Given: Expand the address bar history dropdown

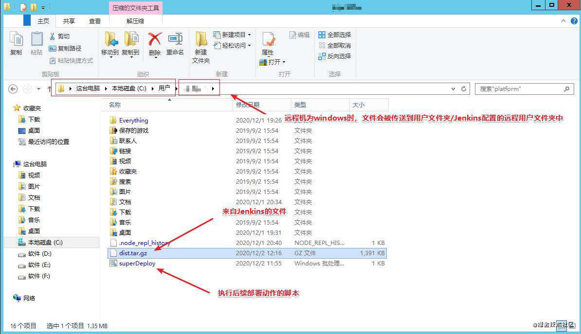Looking at the screenshot, I should pos(453,89).
